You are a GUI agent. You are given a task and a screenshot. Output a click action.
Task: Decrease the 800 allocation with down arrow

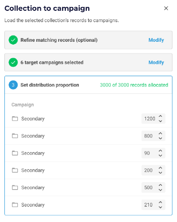pyautogui.click(x=160, y=138)
